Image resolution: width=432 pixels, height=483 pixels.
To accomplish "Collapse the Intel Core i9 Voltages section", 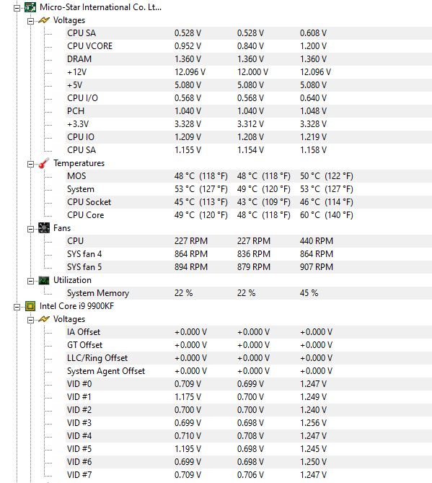I will pyautogui.click(x=30, y=321).
